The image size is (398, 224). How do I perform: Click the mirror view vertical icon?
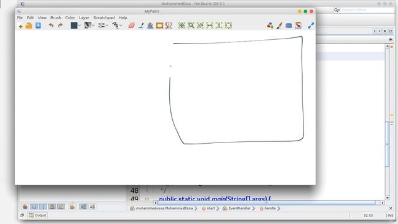pos(219,26)
